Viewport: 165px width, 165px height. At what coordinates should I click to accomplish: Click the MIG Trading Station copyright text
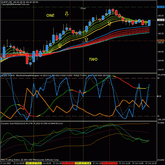(30, 160)
